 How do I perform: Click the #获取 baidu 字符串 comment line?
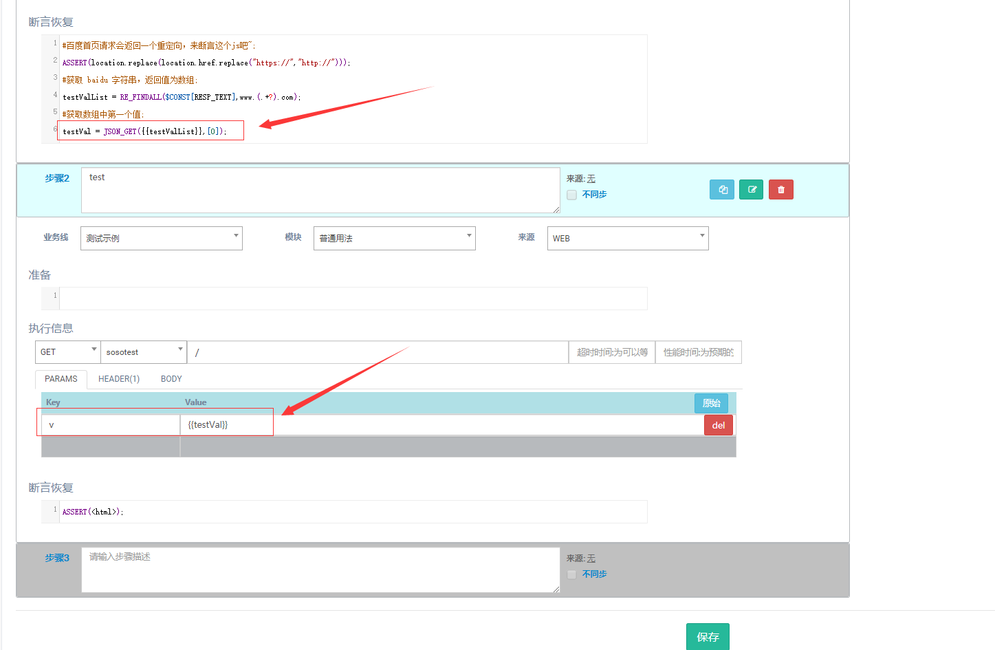pyautogui.click(x=130, y=80)
